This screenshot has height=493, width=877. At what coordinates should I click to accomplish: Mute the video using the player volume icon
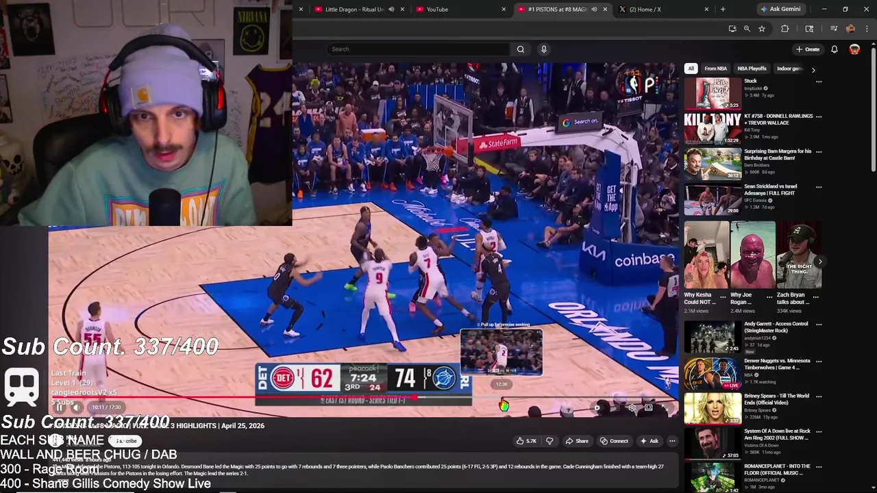point(77,407)
